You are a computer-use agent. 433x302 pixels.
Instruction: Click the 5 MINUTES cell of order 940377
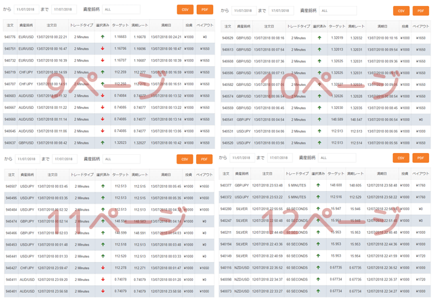pyautogui.click(x=297, y=185)
